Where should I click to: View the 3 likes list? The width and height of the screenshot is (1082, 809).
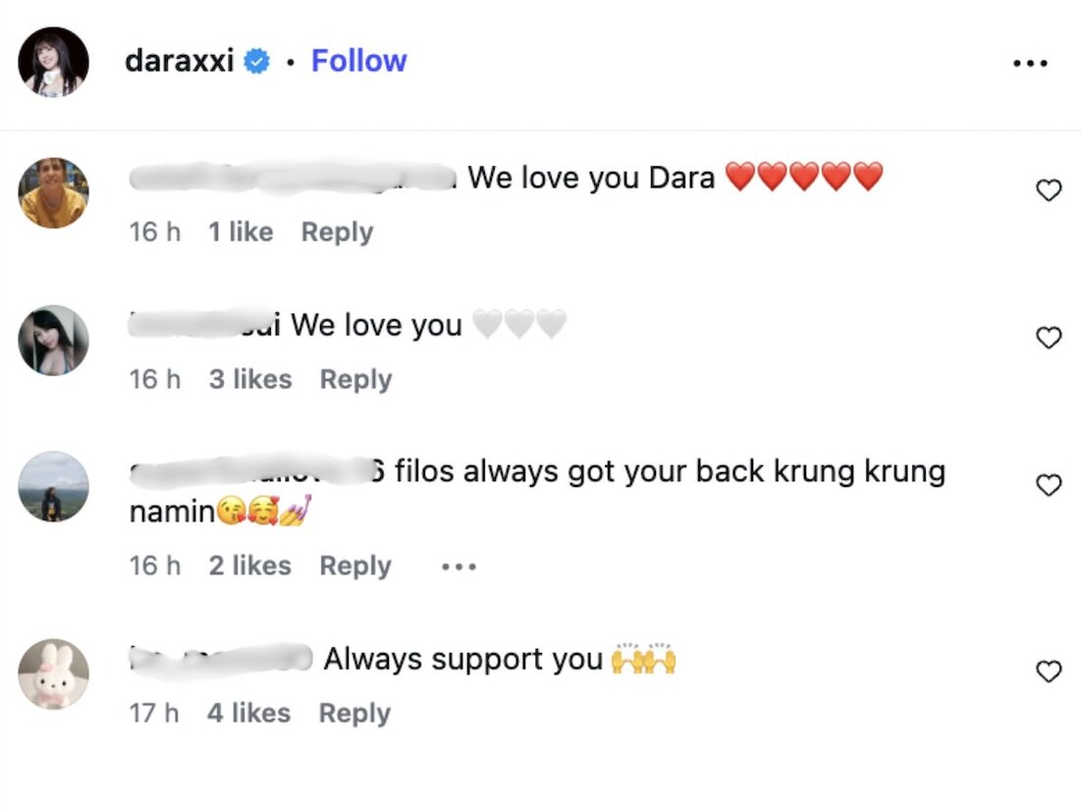(x=250, y=380)
